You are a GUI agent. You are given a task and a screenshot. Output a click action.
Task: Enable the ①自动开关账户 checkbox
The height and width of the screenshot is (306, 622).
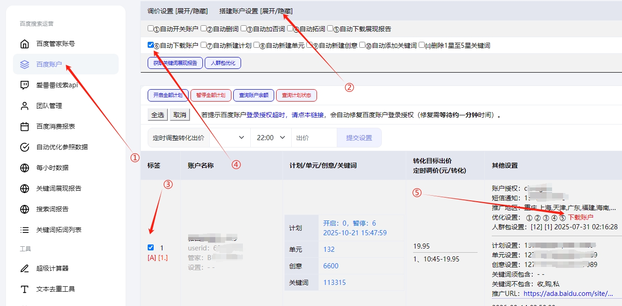150,28
